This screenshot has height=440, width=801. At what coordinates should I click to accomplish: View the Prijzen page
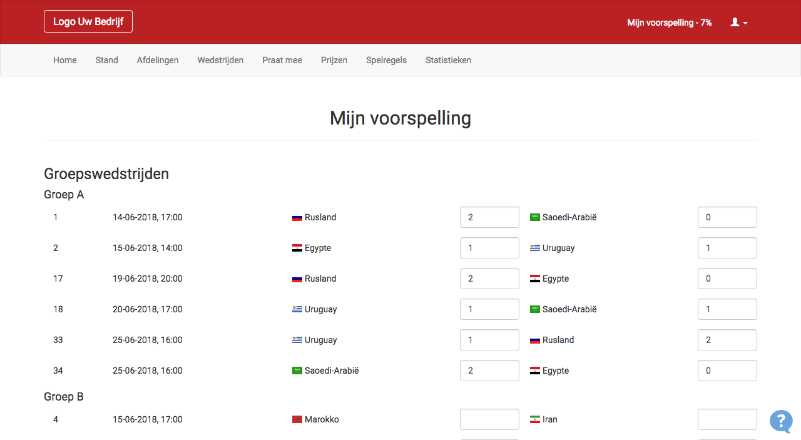(334, 60)
